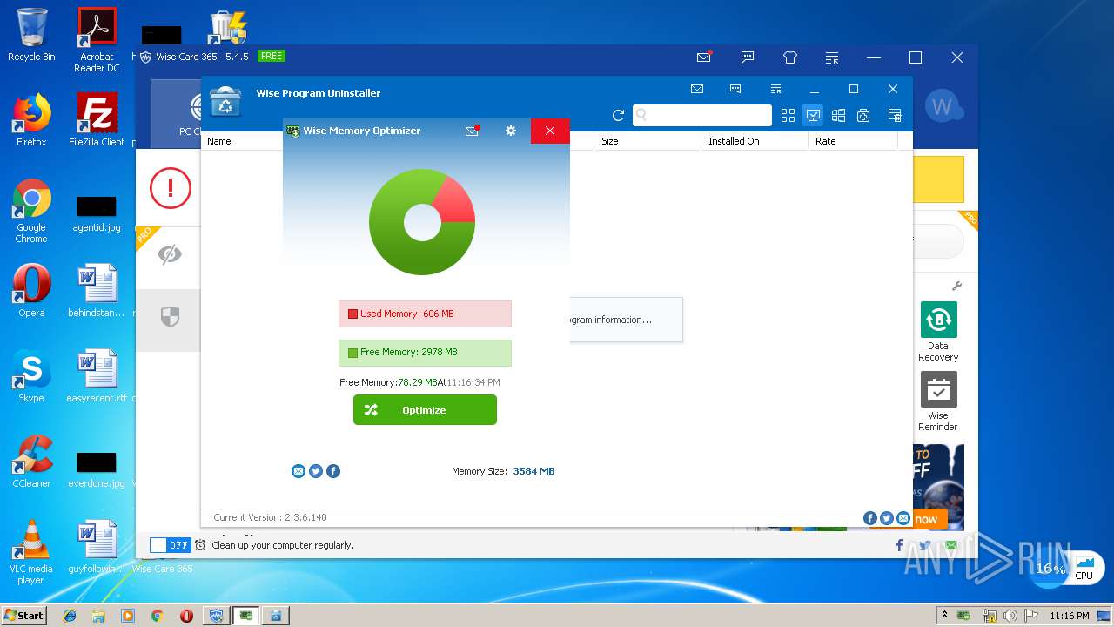Image resolution: width=1114 pixels, height=627 pixels.
Task: Click the Twitter share icon in Memory Optimizer
Action: coord(316,471)
